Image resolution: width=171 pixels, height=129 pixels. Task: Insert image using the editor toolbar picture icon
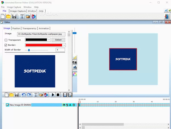(x=41, y=95)
